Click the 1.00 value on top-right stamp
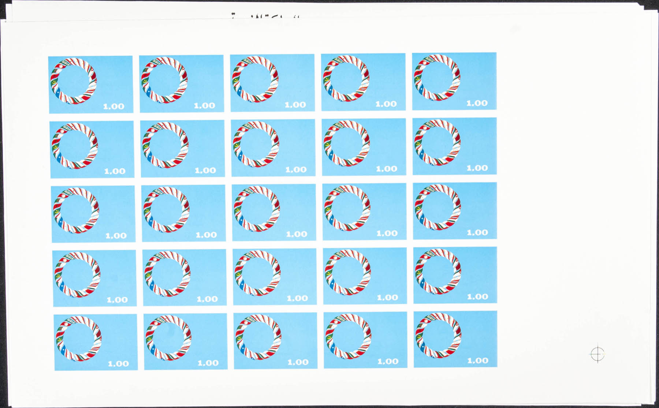This screenshot has width=659, height=408. point(477,103)
